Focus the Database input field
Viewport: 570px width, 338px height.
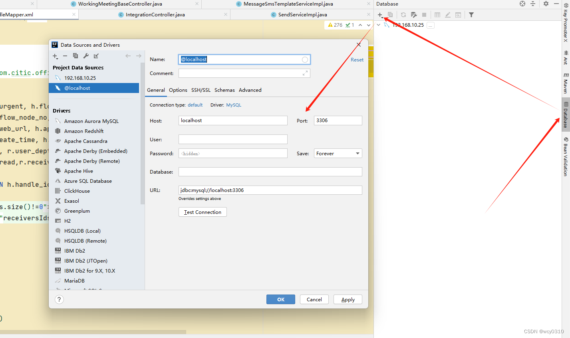click(270, 172)
